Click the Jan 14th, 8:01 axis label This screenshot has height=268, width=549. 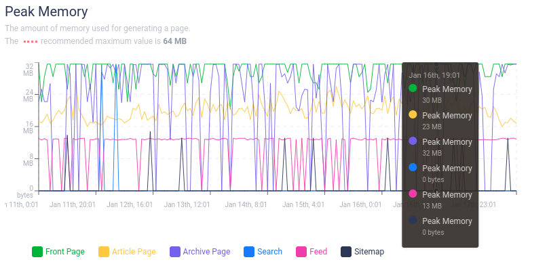[x=246, y=204]
